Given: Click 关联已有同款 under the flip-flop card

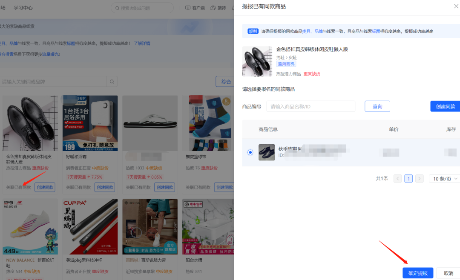Looking at the screenshot, I should coord(138,187).
